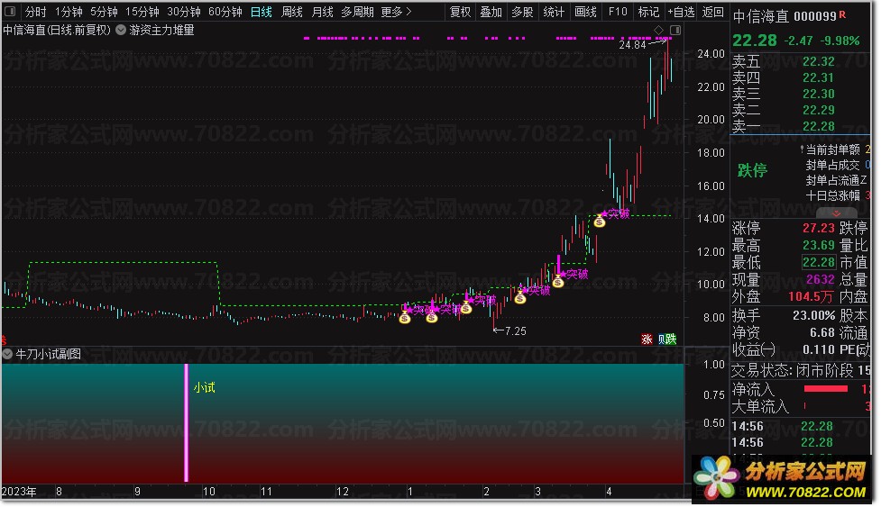This screenshot has width=881, height=507.
Task: Toggle the sidebar panel icon at top-left
Action: [x=10, y=11]
